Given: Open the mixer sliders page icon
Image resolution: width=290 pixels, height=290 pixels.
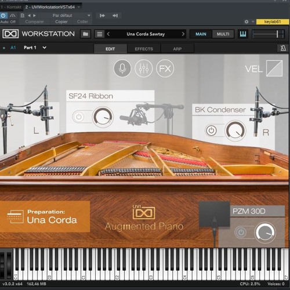Looking at the screenshot, I should pos(144,68).
